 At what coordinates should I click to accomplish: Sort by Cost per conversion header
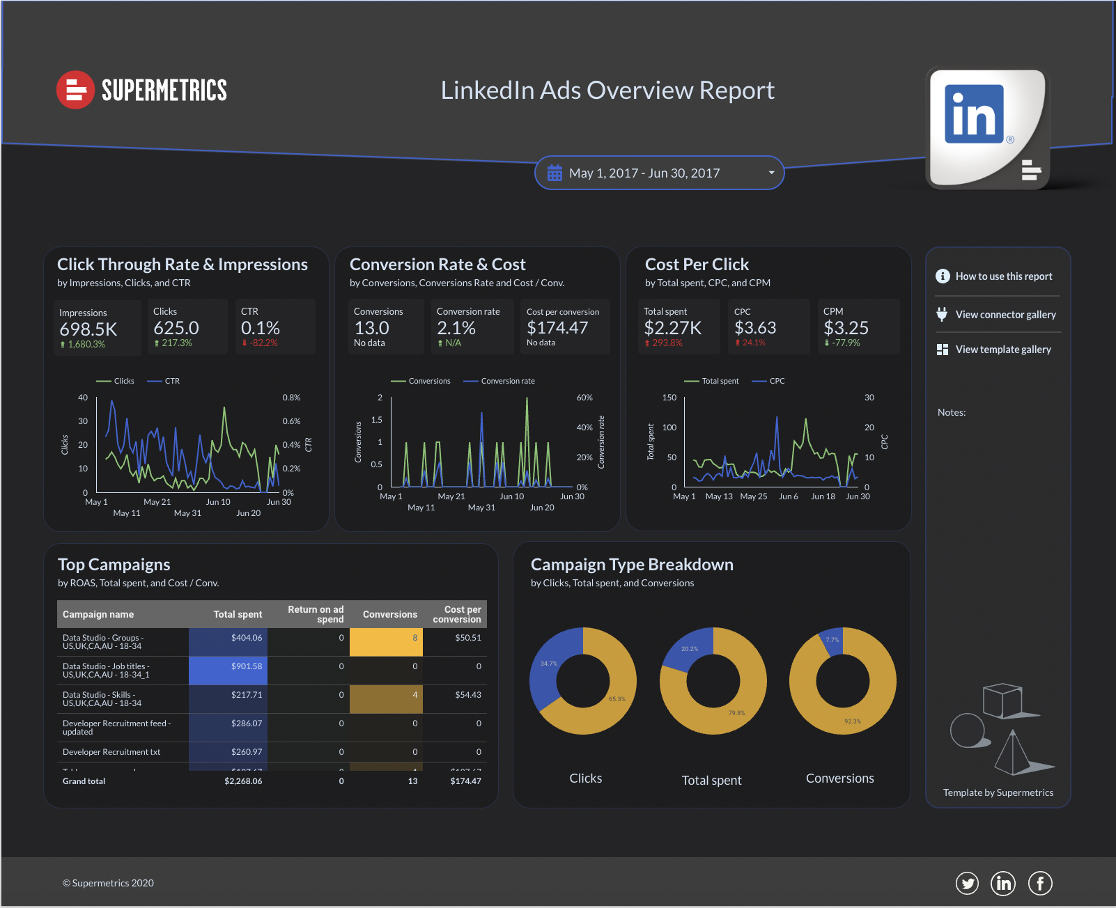[457, 614]
